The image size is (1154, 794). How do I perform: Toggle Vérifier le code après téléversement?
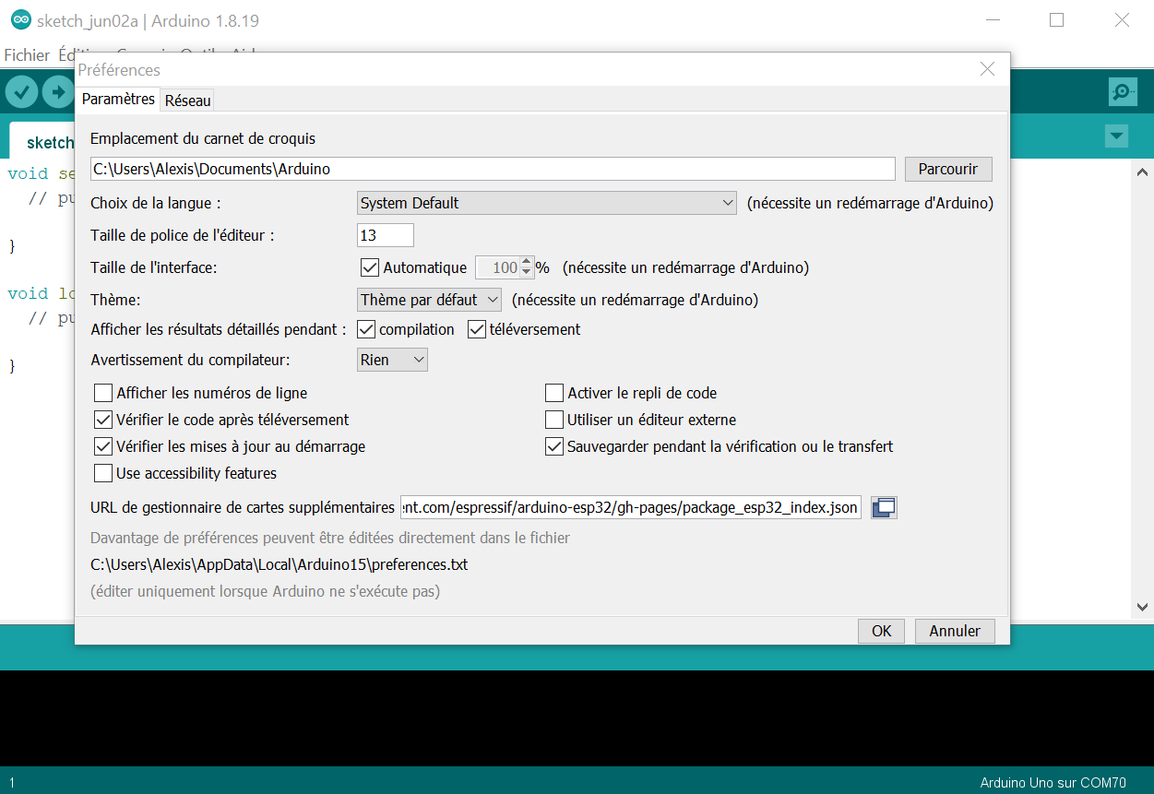pyautogui.click(x=103, y=420)
